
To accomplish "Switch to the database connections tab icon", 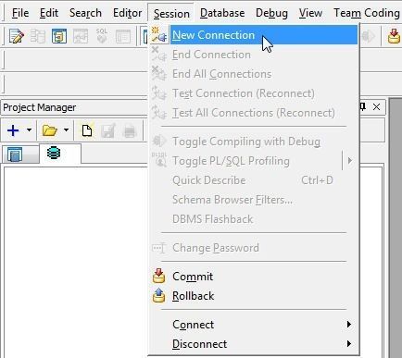I will (54, 153).
